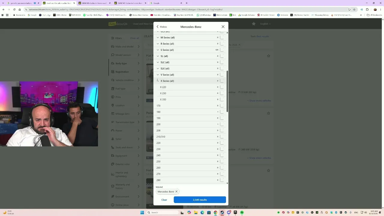Viewport: 384px width, 216px height.
Task: Open the Windows Start menu
Action: [142, 212]
